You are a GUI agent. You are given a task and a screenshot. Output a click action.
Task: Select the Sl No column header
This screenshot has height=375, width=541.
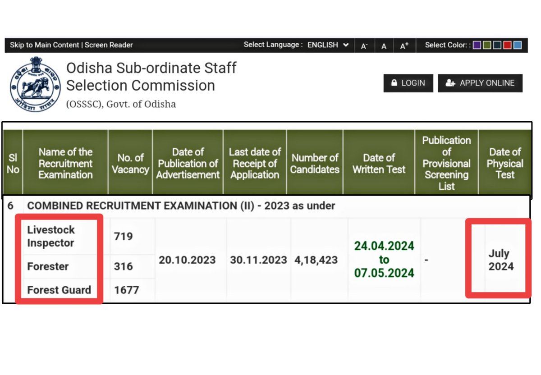coord(13,163)
